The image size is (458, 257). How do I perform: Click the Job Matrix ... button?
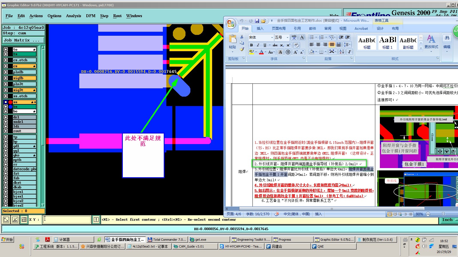(x=23, y=40)
